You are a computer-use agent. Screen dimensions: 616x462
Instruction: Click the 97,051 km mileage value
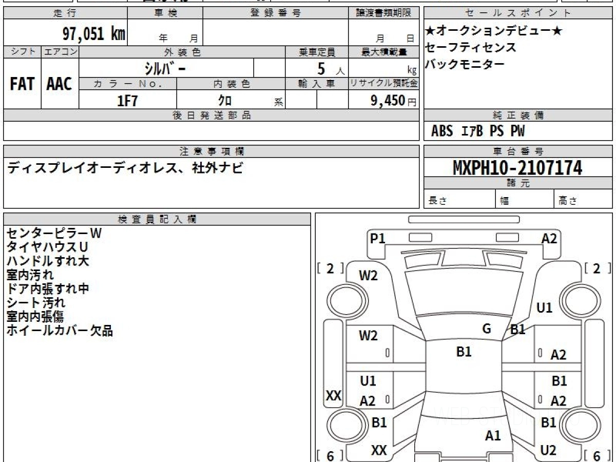[x=93, y=34]
